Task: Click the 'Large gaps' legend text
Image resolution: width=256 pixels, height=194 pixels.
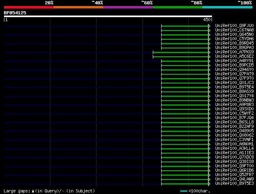Action: coord(17,191)
